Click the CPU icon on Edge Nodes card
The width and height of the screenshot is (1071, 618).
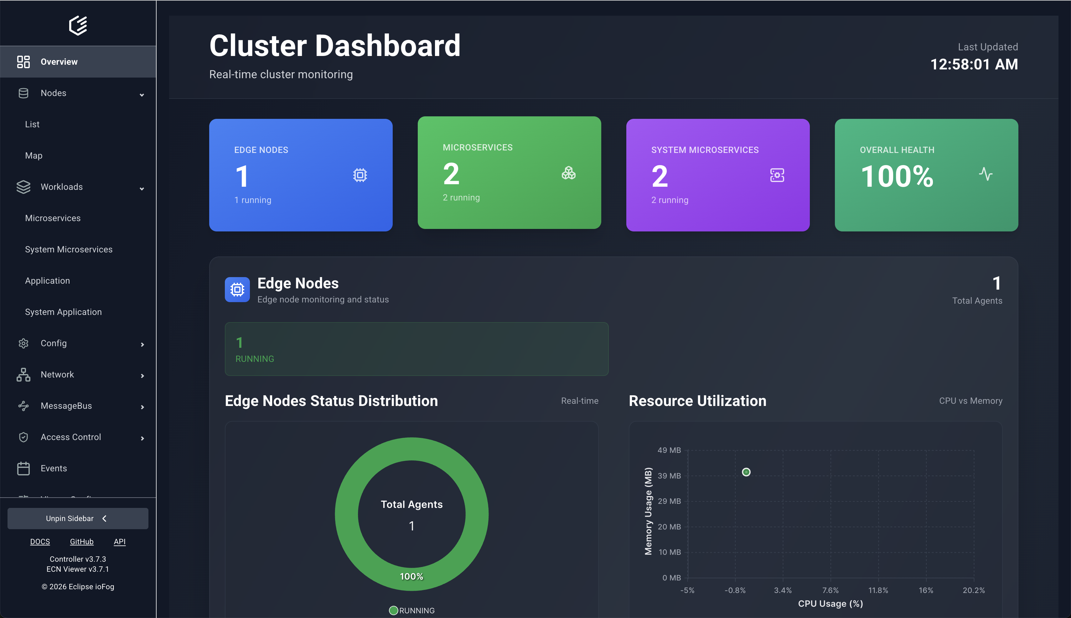click(x=360, y=175)
